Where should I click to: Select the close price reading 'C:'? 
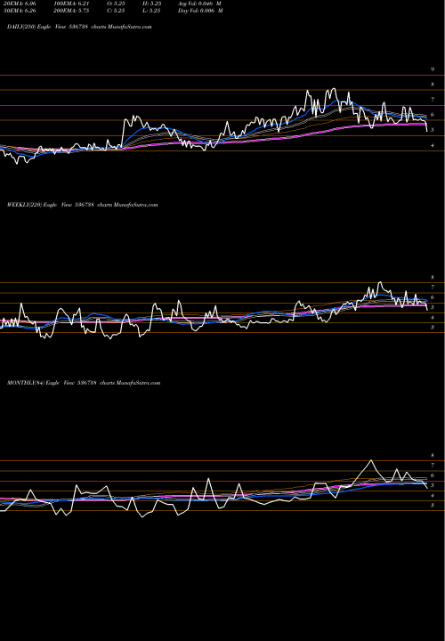(x=116, y=11)
